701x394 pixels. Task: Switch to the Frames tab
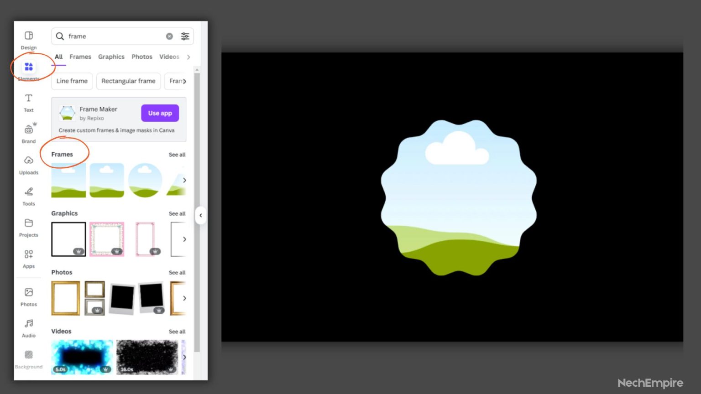pyautogui.click(x=80, y=57)
